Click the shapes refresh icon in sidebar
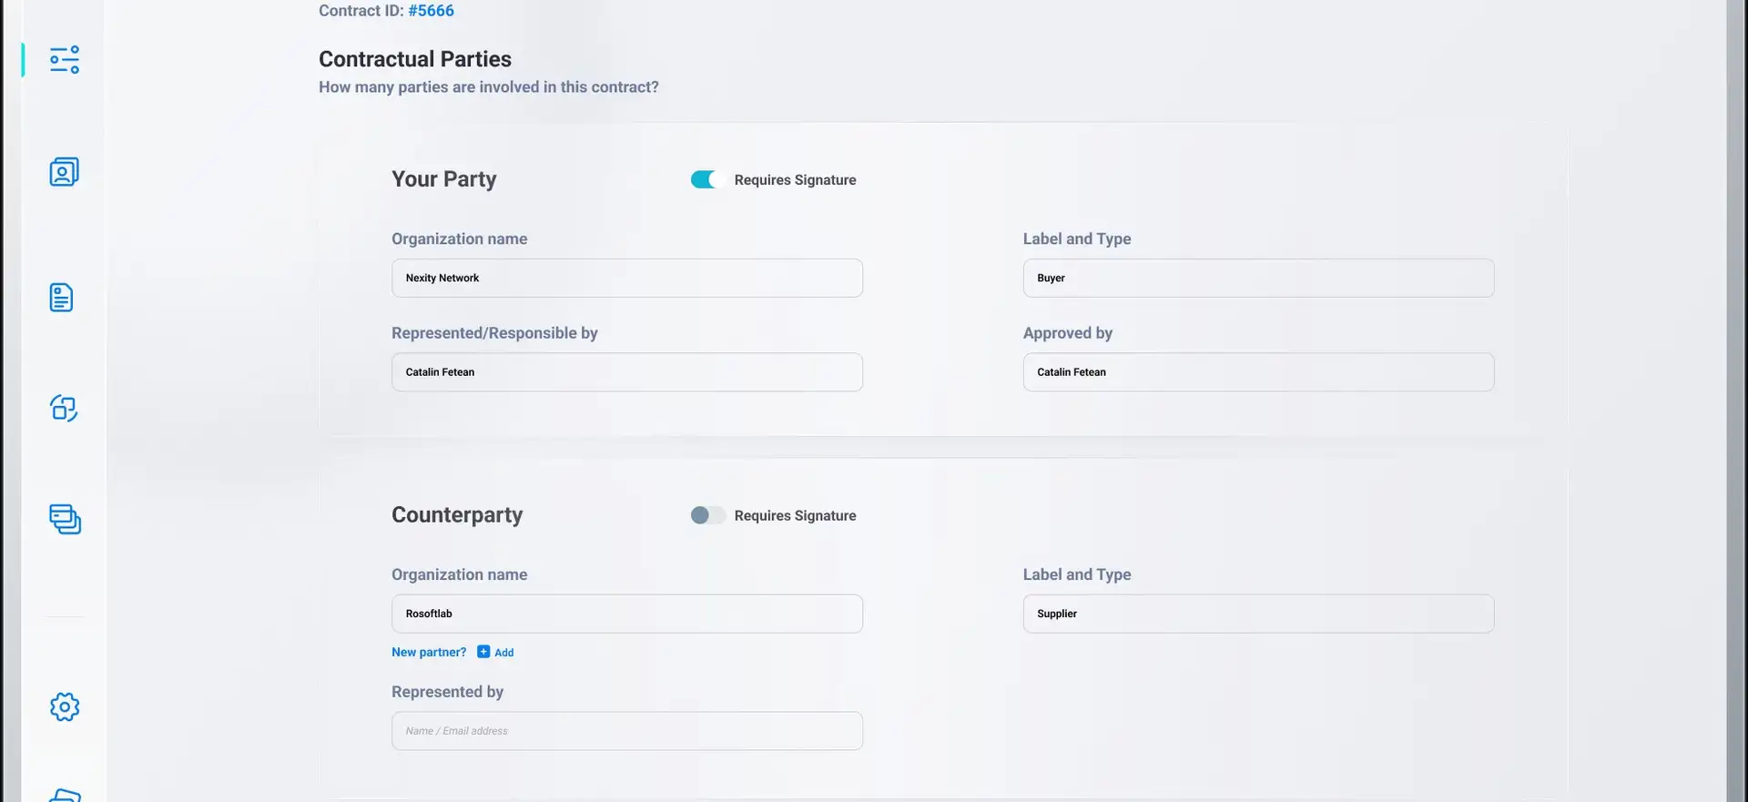The height and width of the screenshot is (802, 1748). point(64,408)
